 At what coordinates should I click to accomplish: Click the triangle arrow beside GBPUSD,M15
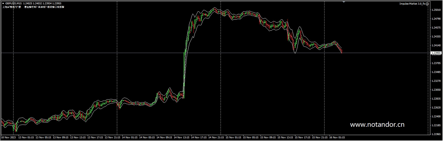tap(3, 3)
